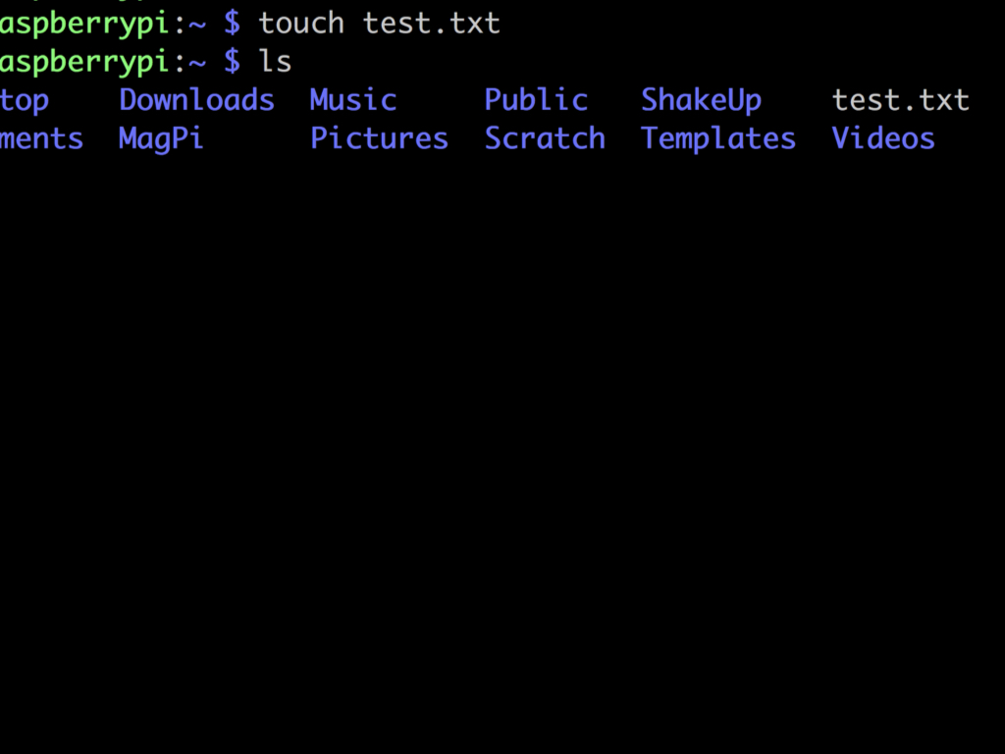Viewport: 1005px width, 754px height.
Task: Click the Templates folder entry
Action: point(718,139)
